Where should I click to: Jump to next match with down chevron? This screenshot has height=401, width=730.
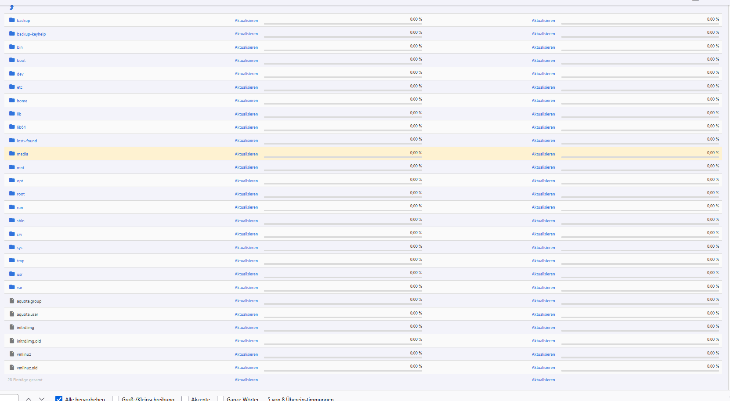point(42,399)
